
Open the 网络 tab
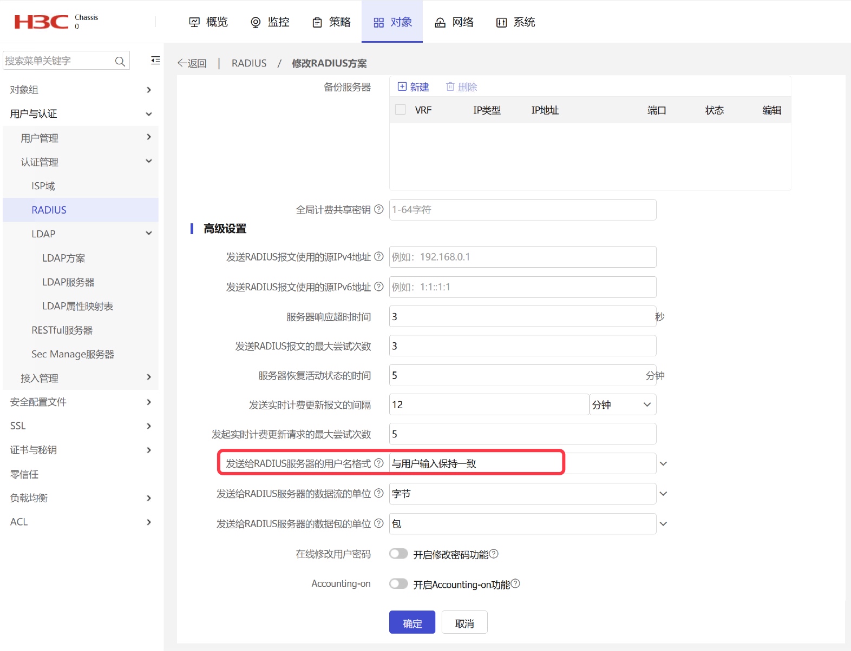[x=454, y=22]
